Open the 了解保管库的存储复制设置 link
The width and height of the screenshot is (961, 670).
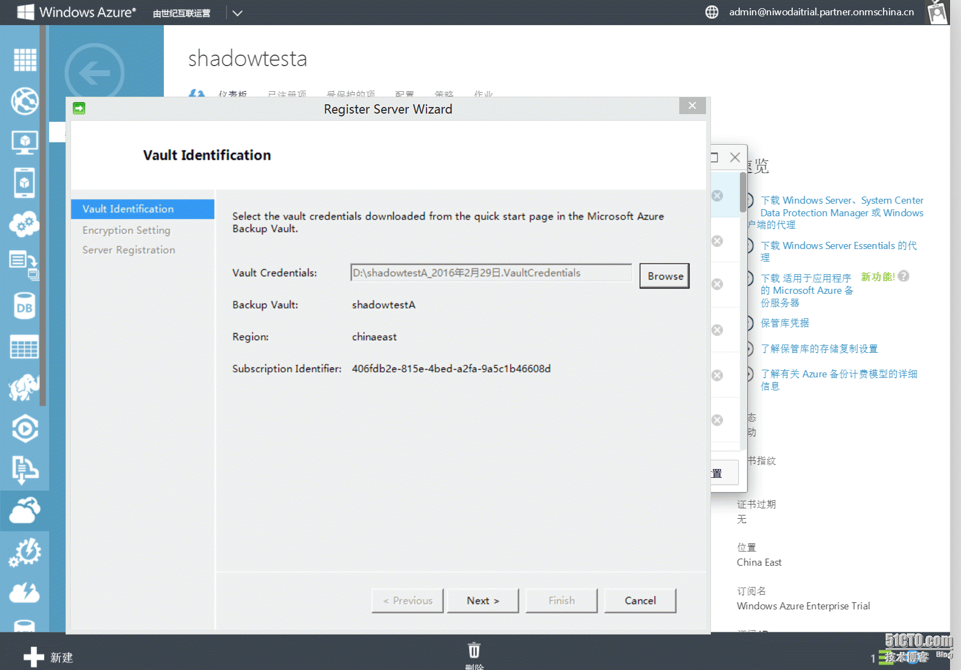click(819, 349)
